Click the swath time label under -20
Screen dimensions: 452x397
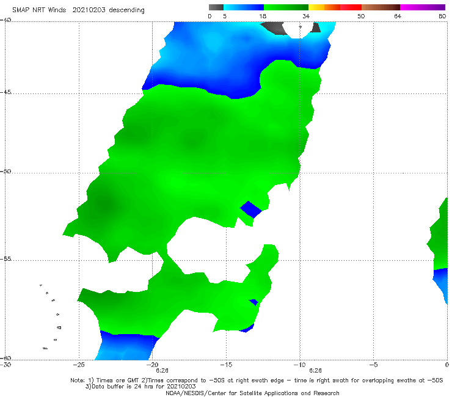point(162,371)
